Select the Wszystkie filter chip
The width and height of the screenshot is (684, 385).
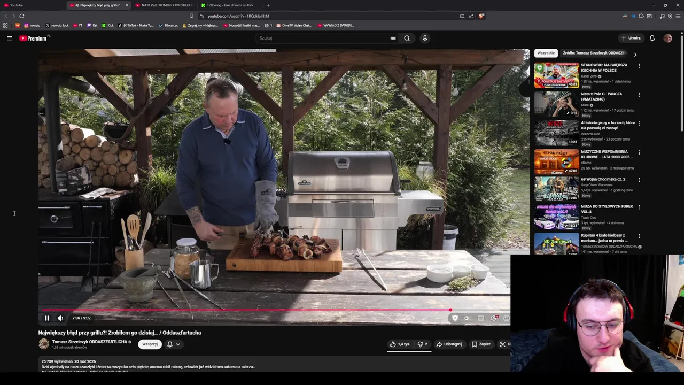click(546, 53)
